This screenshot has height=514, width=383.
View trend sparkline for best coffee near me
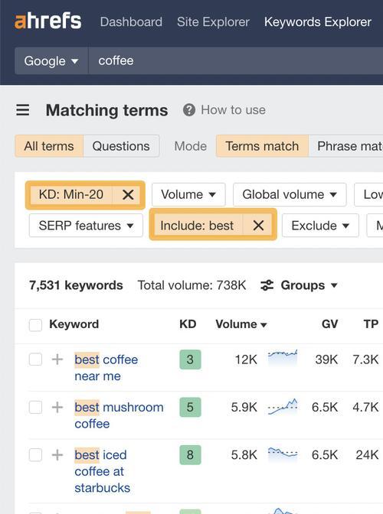pos(283,358)
